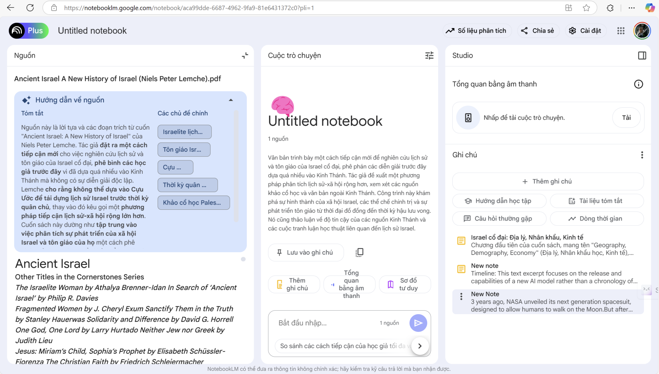This screenshot has width=659, height=374.
Task: Reload the page with refresh icon
Action: (30, 8)
